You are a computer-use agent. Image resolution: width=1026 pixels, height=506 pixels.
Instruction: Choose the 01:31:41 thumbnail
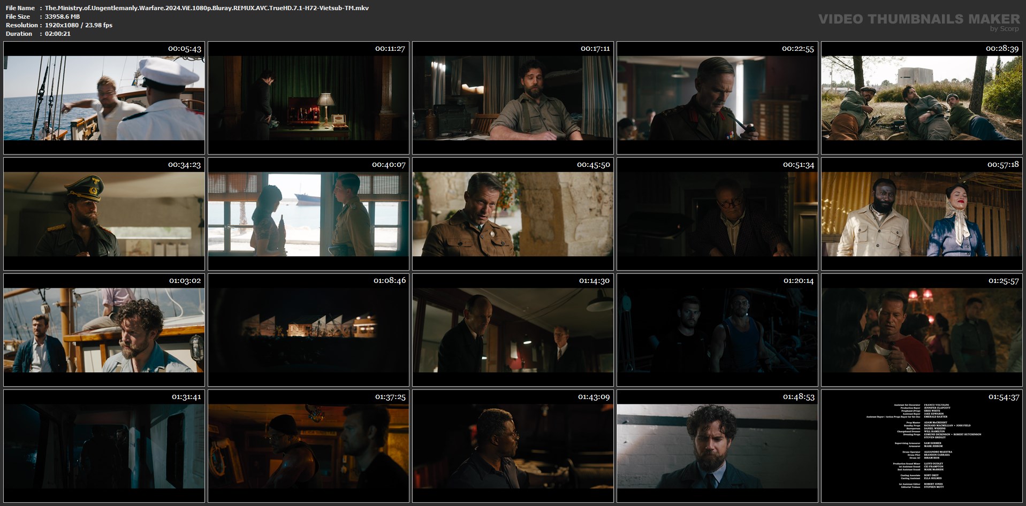tap(104, 446)
